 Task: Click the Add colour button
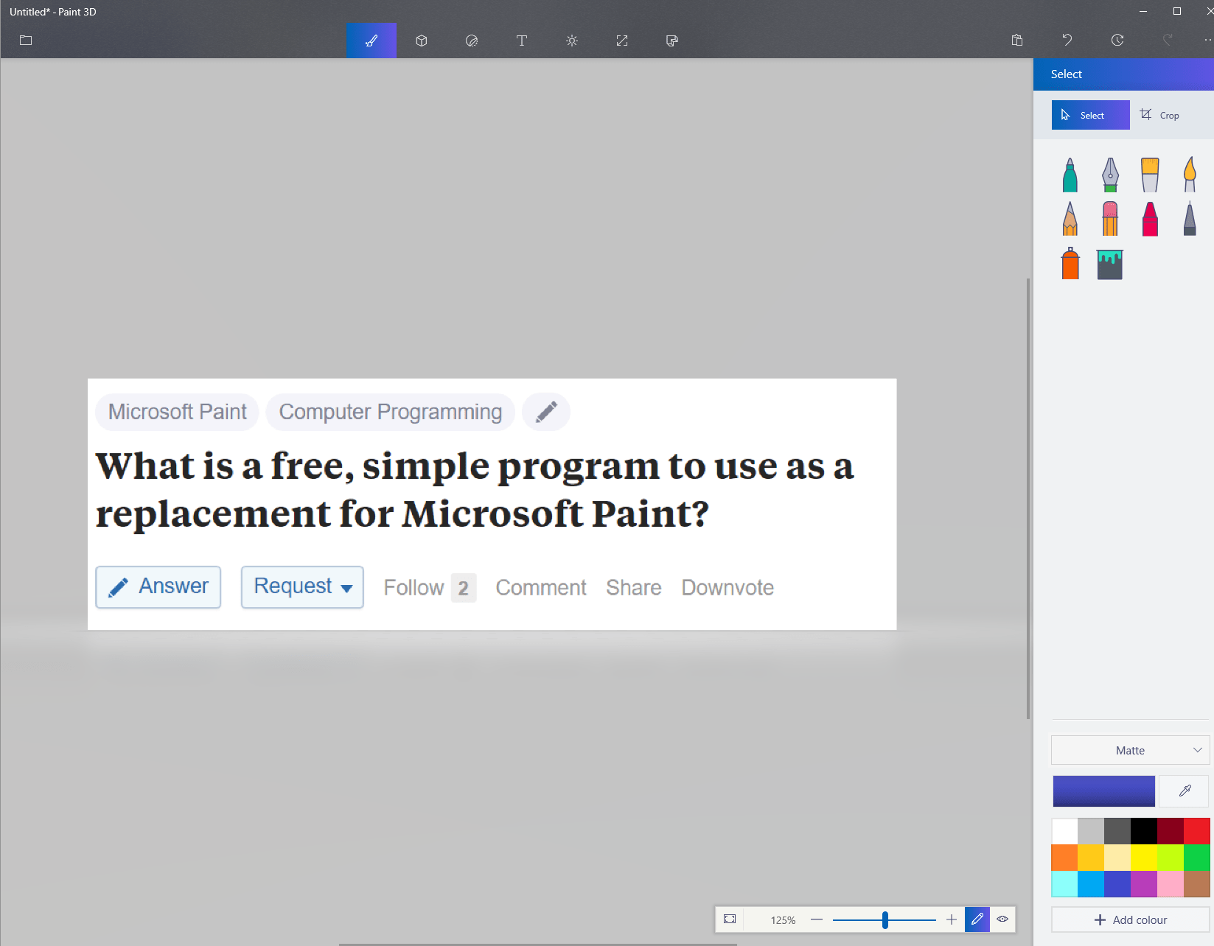pyautogui.click(x=1130, y=919)
